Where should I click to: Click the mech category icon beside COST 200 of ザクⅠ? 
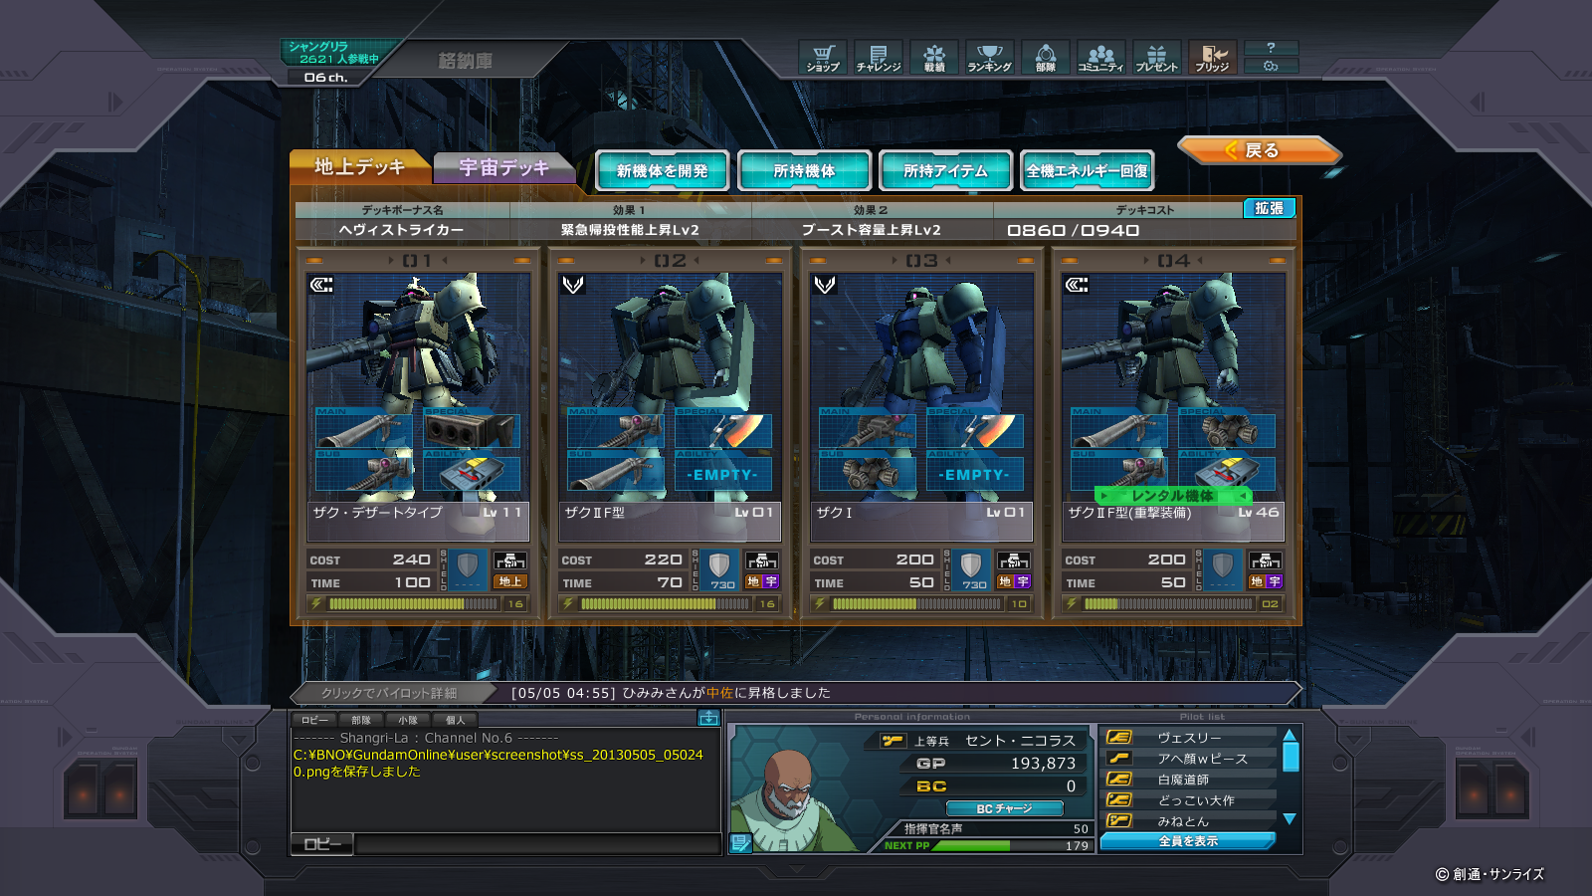tap(1013, 560)
